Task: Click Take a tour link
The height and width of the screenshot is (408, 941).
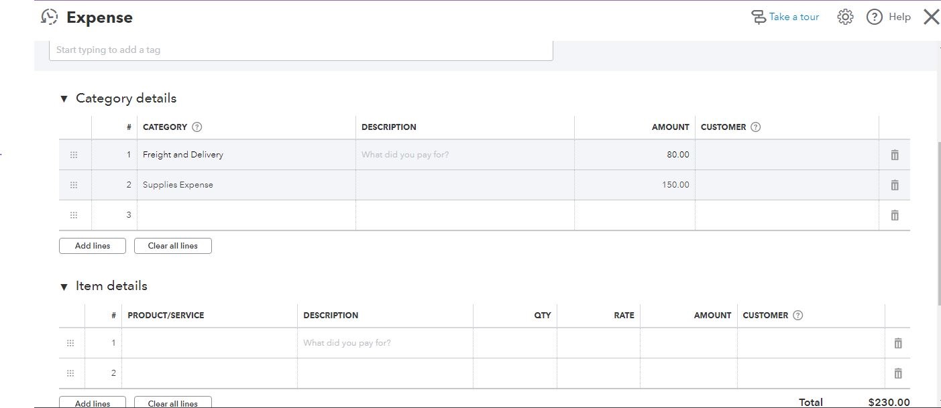Action: click(785, 17)
